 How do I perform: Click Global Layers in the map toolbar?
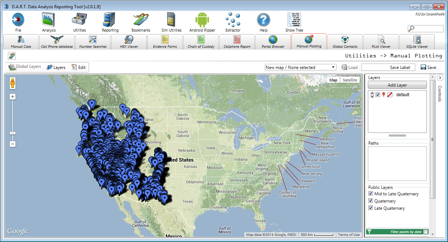[x=25, y=67]
